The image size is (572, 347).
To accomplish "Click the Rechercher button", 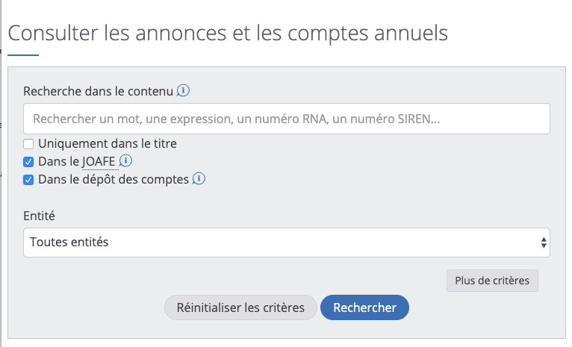I will coord(365,307).
